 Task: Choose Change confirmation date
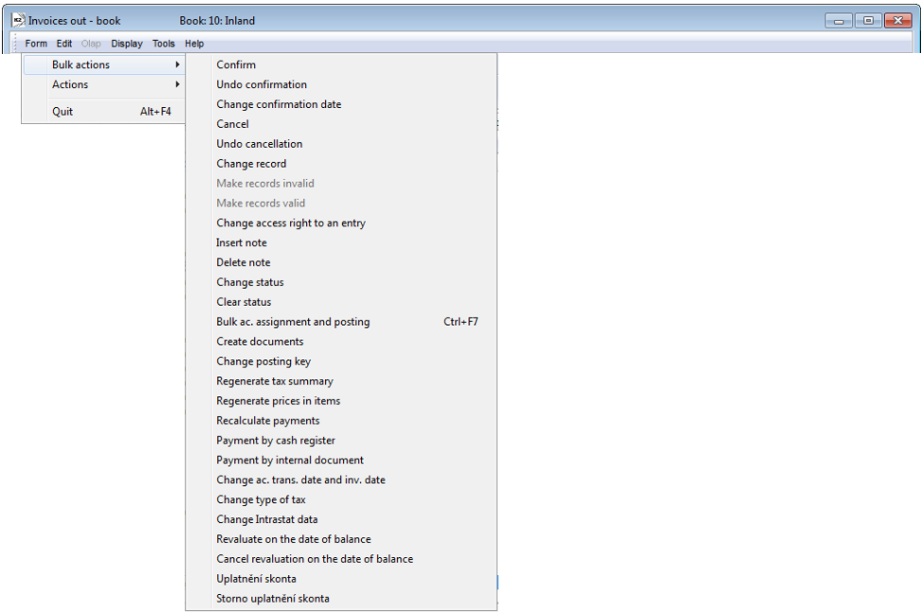(x=341, y=104)
